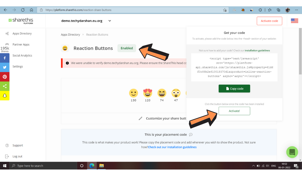This screenshot has height=176, width=302.
Task: Expand the demo.techydarshan.eu.org property dropdown
Action: pos(110,21)
